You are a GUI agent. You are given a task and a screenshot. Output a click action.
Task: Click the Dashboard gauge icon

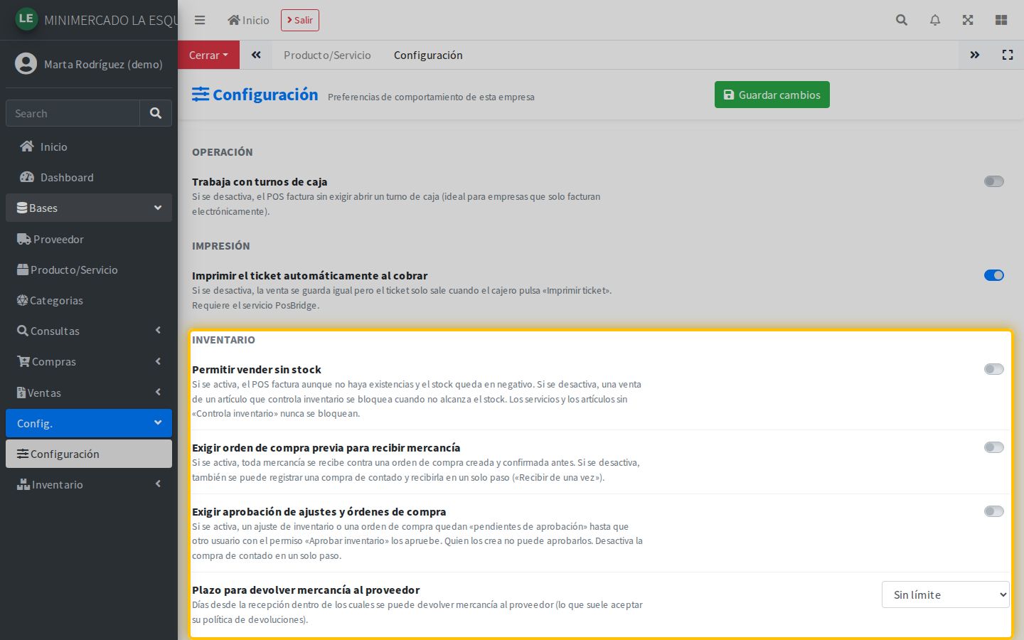pyautogui.click(x=27, y=177)
